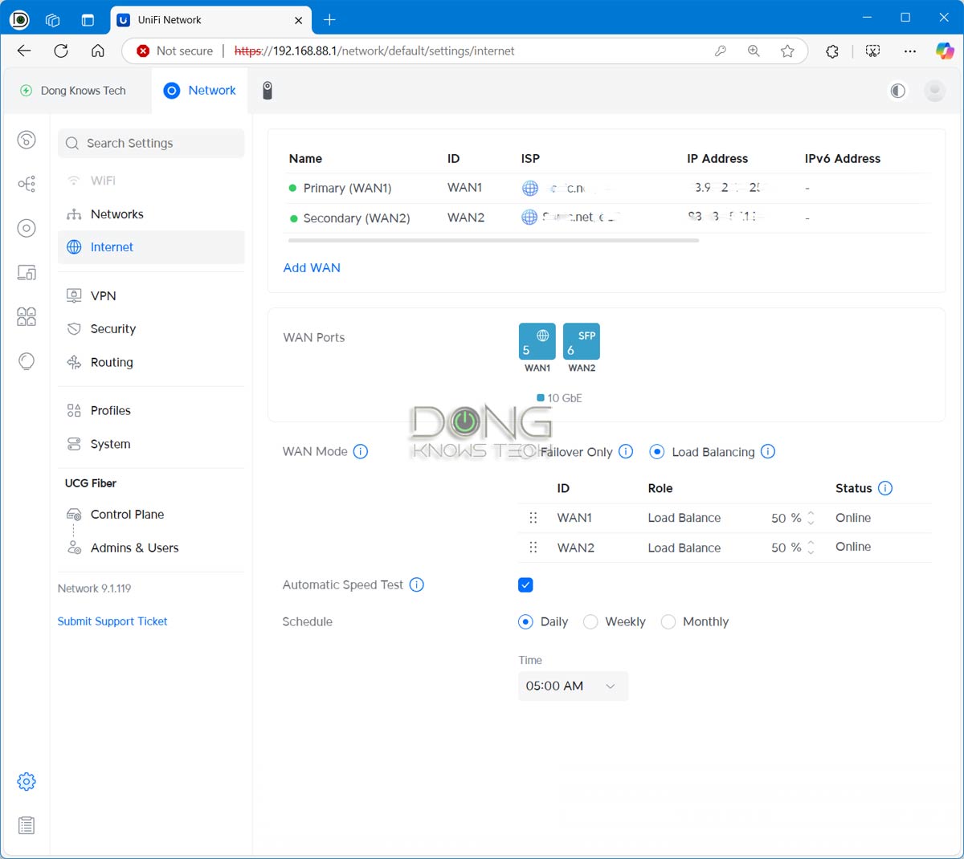Click the Search Settings field
The image size is (964, 859).
(x=151, y=143)
